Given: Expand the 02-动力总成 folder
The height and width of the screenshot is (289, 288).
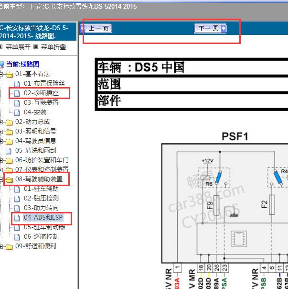Looking at the screenshot, I should [x=1, y=122].
